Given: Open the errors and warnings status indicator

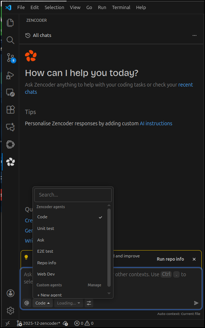Looking at the screenshot, I should point(84,323).
